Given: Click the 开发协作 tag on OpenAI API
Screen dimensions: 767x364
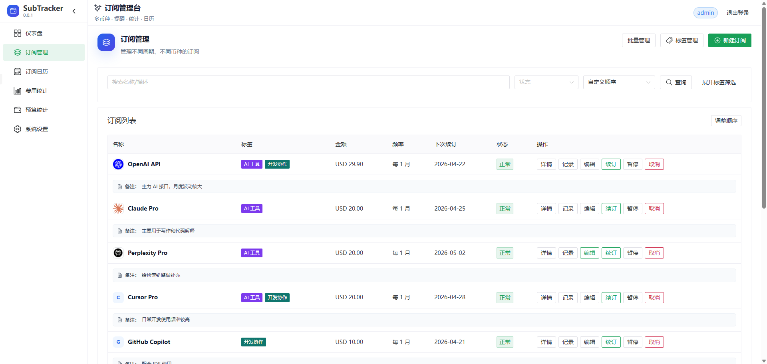Looking at the screenshot, I should tap(277, 164).
